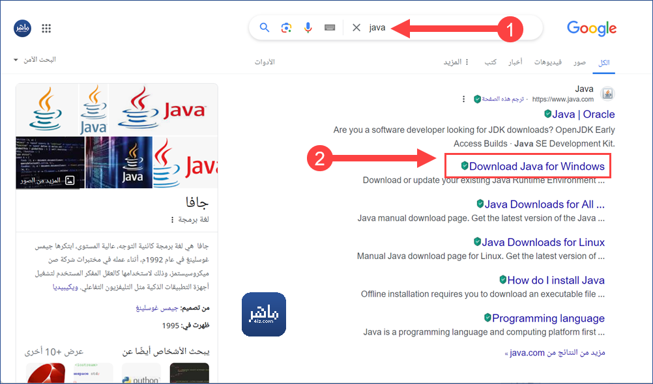The width and height of the screenshot is (653, 384).
Task: Click the Java site favicon in the first result
Action: tap(607, 94)
